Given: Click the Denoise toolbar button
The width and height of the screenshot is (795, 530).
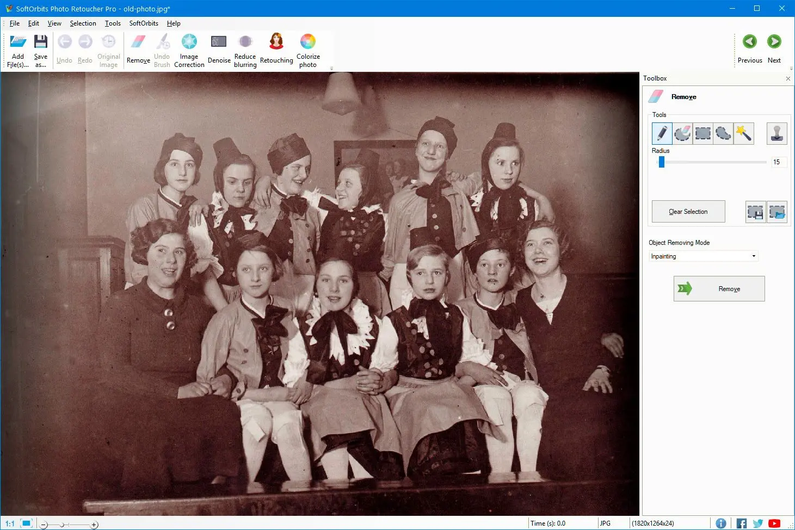Looking at the screenshot, I should tap(219, 51).
